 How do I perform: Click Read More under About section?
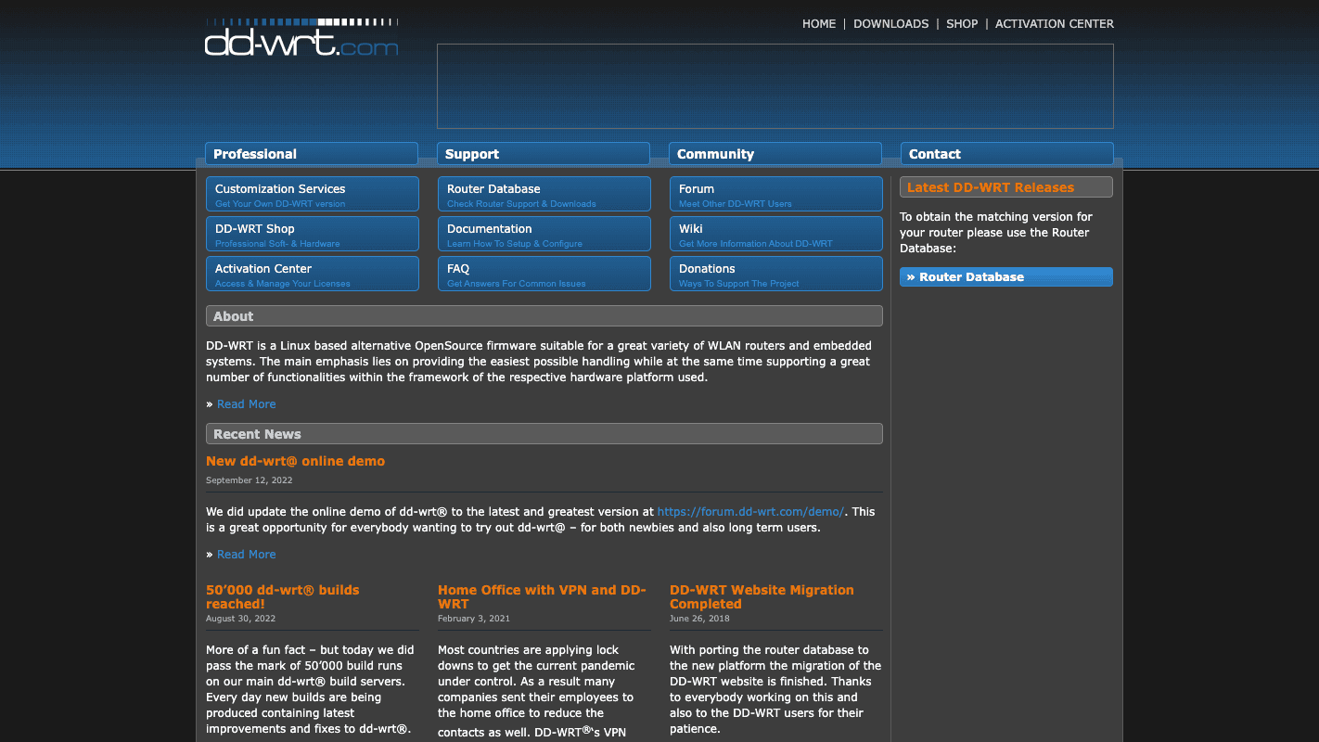246,404
